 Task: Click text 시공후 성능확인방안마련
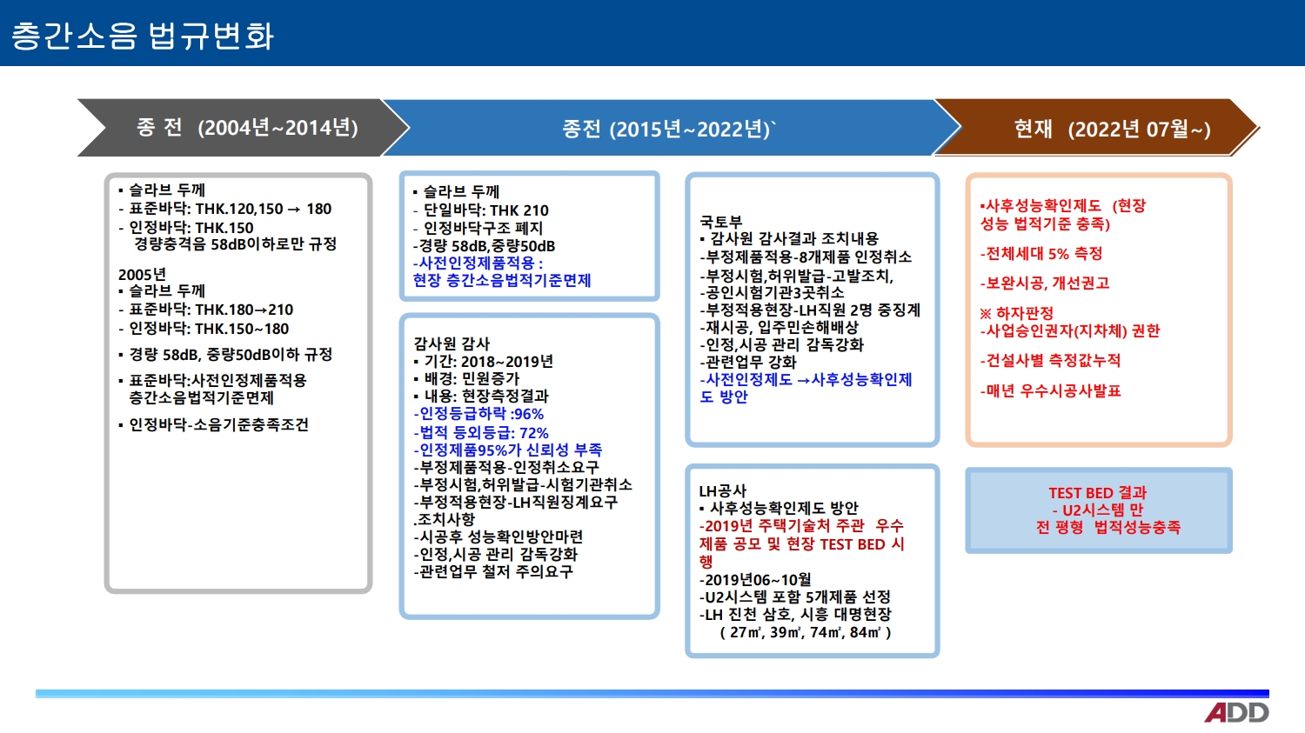coord(501,537)
